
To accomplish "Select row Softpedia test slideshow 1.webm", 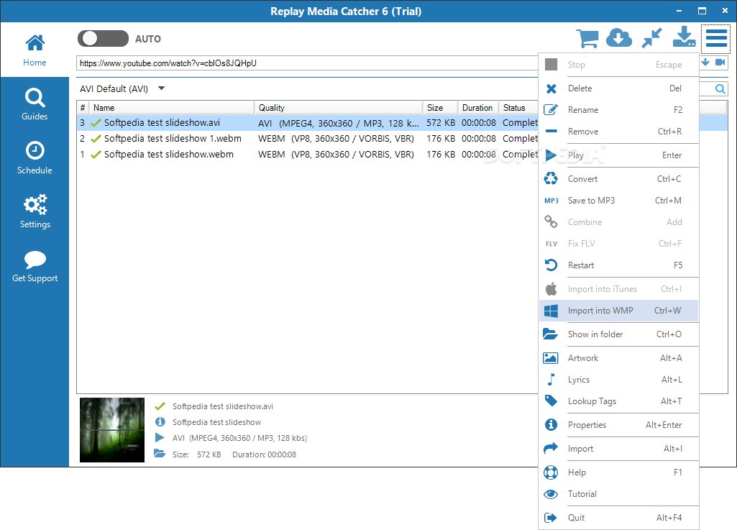I will tap(308, 139).
